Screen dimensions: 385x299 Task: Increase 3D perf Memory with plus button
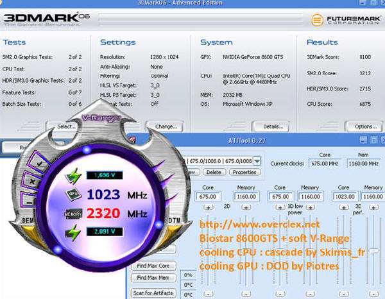(373, 207)
